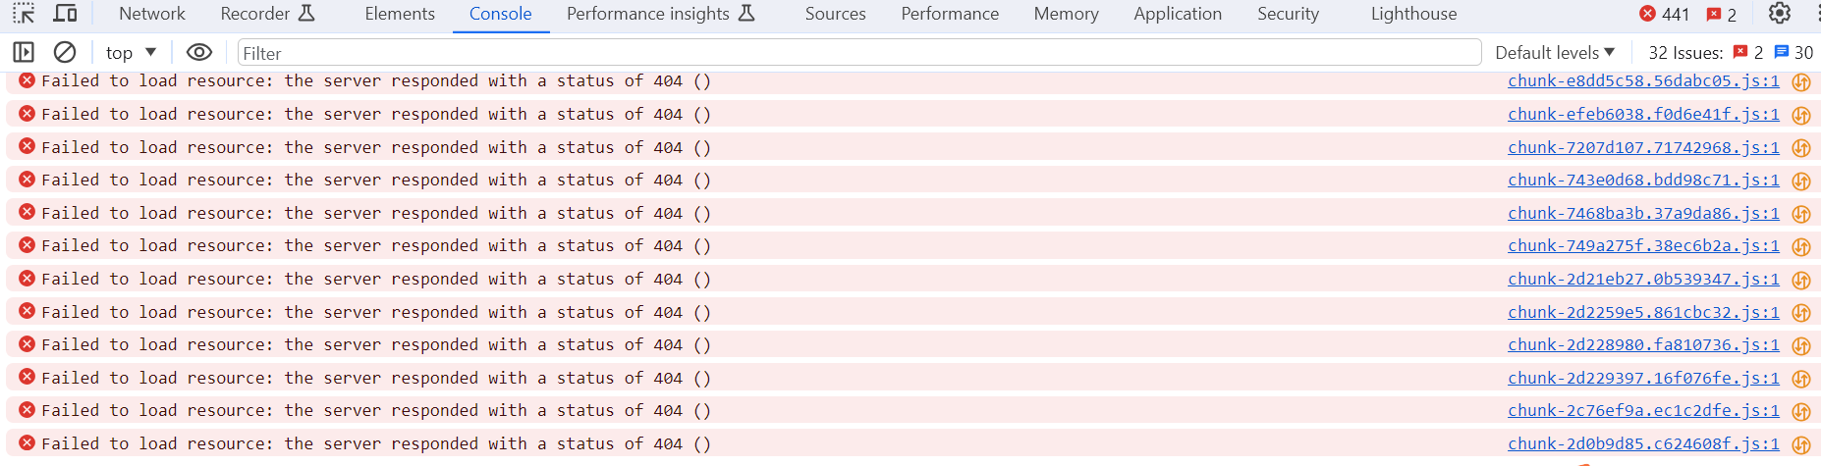Image resolution: width=1821 pixels, height=466 pixels.
Task: Expand the Default levels dropdown
Action: pos(1555,53)
